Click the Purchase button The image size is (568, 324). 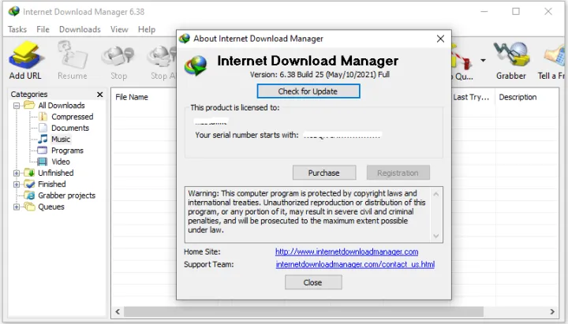(324, 173)
